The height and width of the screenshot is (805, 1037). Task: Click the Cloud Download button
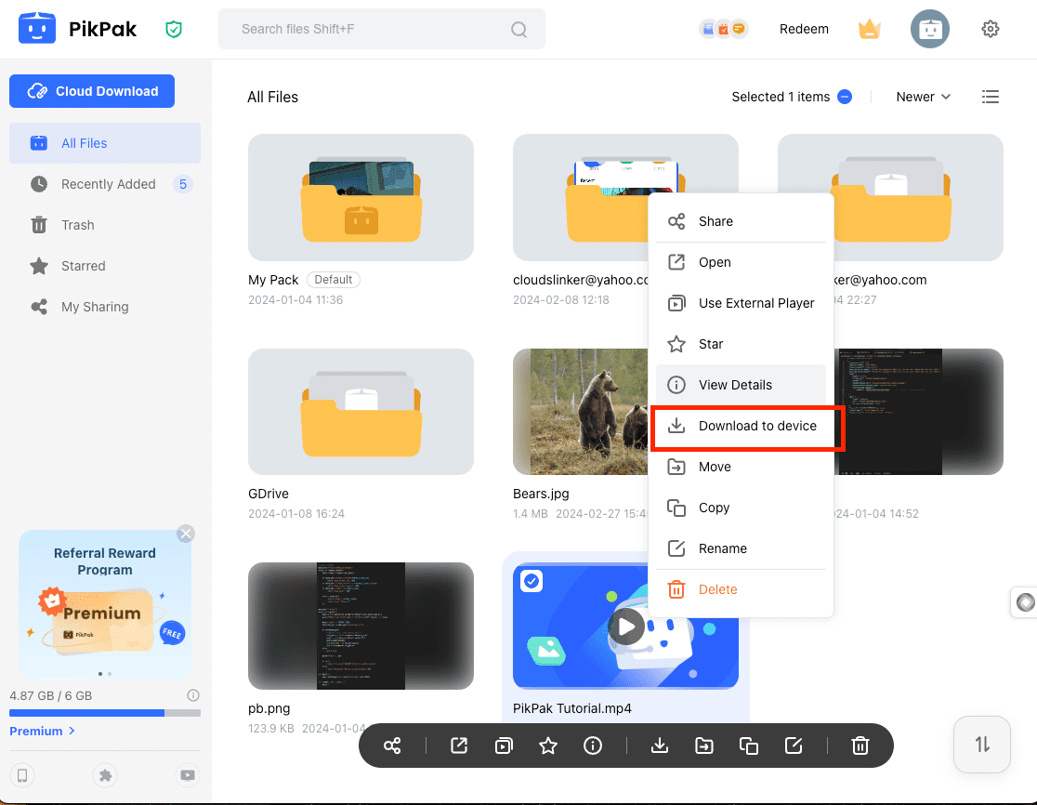[x=92, y=91]
